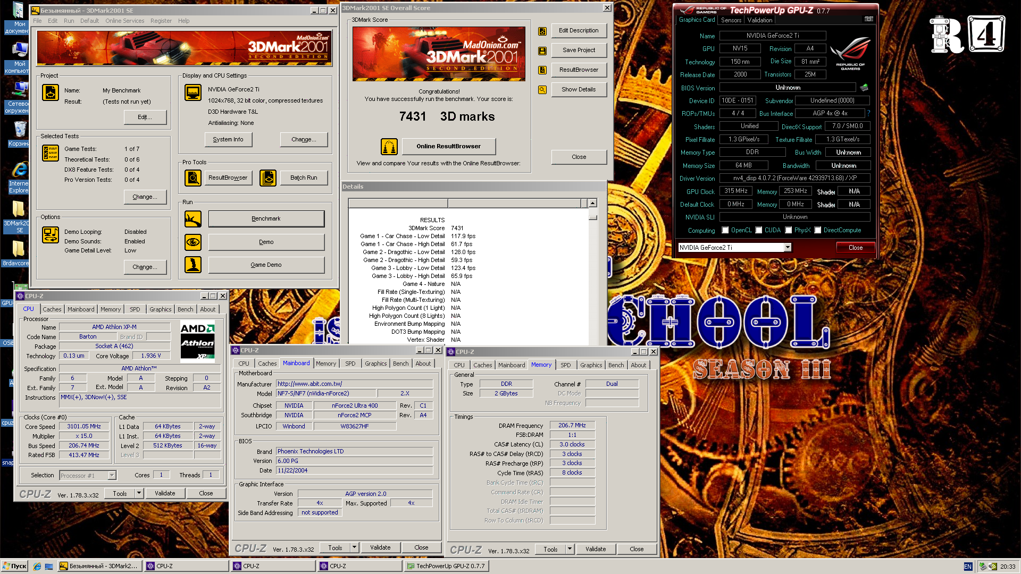The width and height of the screenshot is (1021, 574).
Task: Click the Show Desktop quick launch icon
Action: pyautogui.click(x=49, y=567)
